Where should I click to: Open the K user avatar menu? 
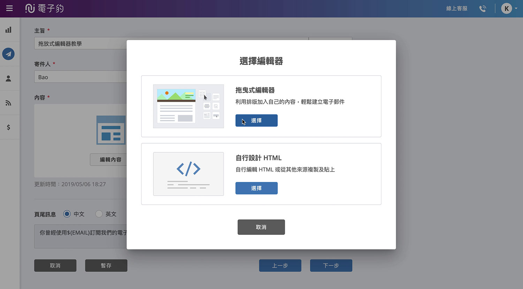click(507, 8)
